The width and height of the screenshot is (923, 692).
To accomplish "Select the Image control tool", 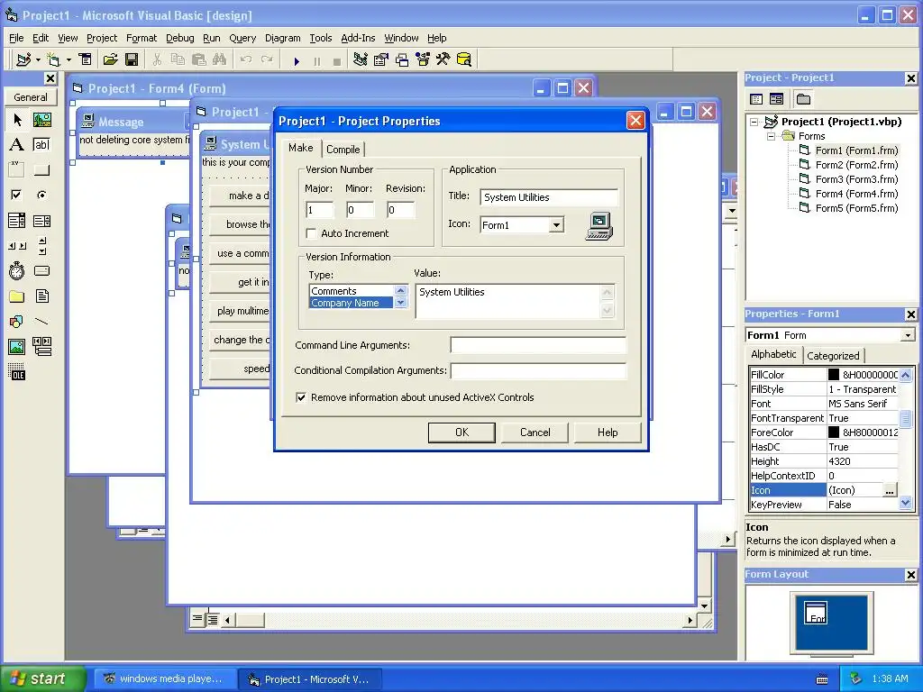I will click(17, 347).
